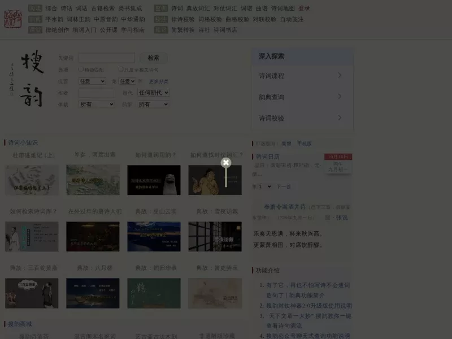
Task: Open the 典故：巫山云雨 thumbnail
Action: [x=154, y=237]
